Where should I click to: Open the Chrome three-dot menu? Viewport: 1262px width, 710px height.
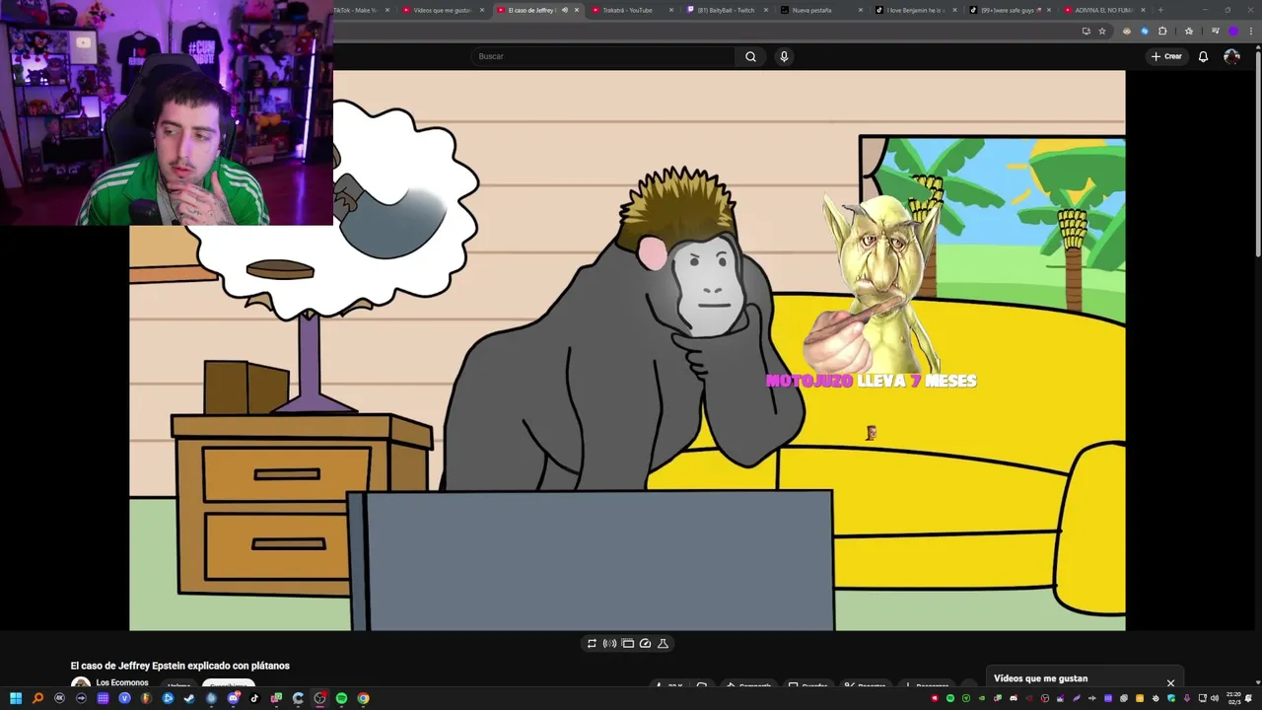pos(1250,31)
